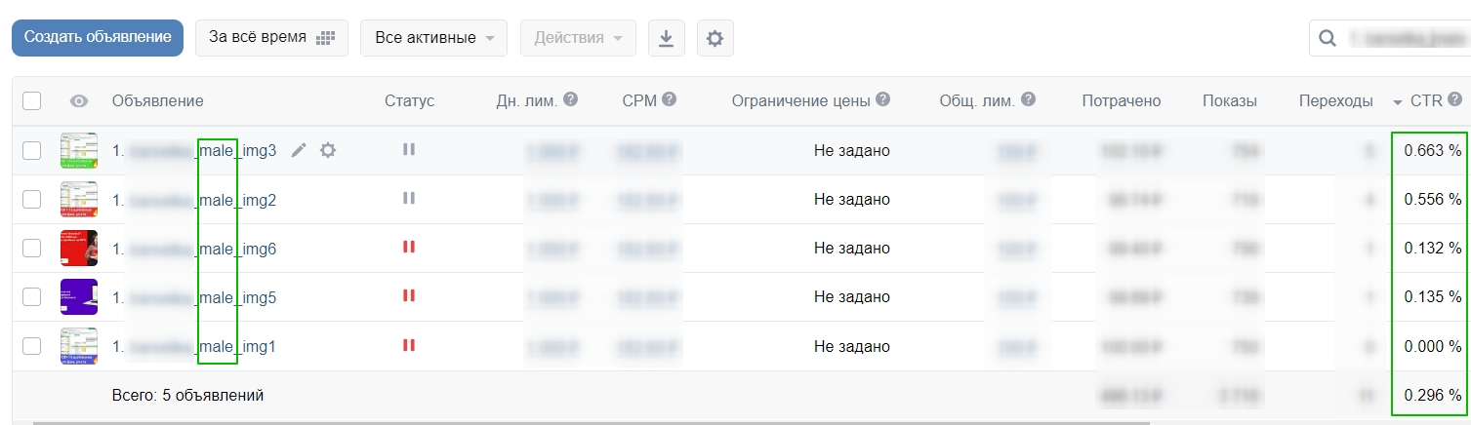Image resolution: width=1471 pixels, height=425 pixels.
Task: Click the search magnifier icon
Action: (x=1328, y=38)
